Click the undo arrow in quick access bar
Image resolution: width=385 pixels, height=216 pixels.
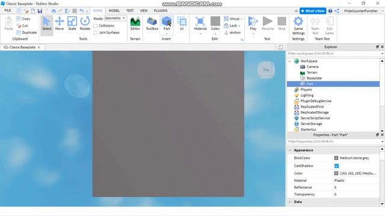pyautogui.click(x=81, y=11)
